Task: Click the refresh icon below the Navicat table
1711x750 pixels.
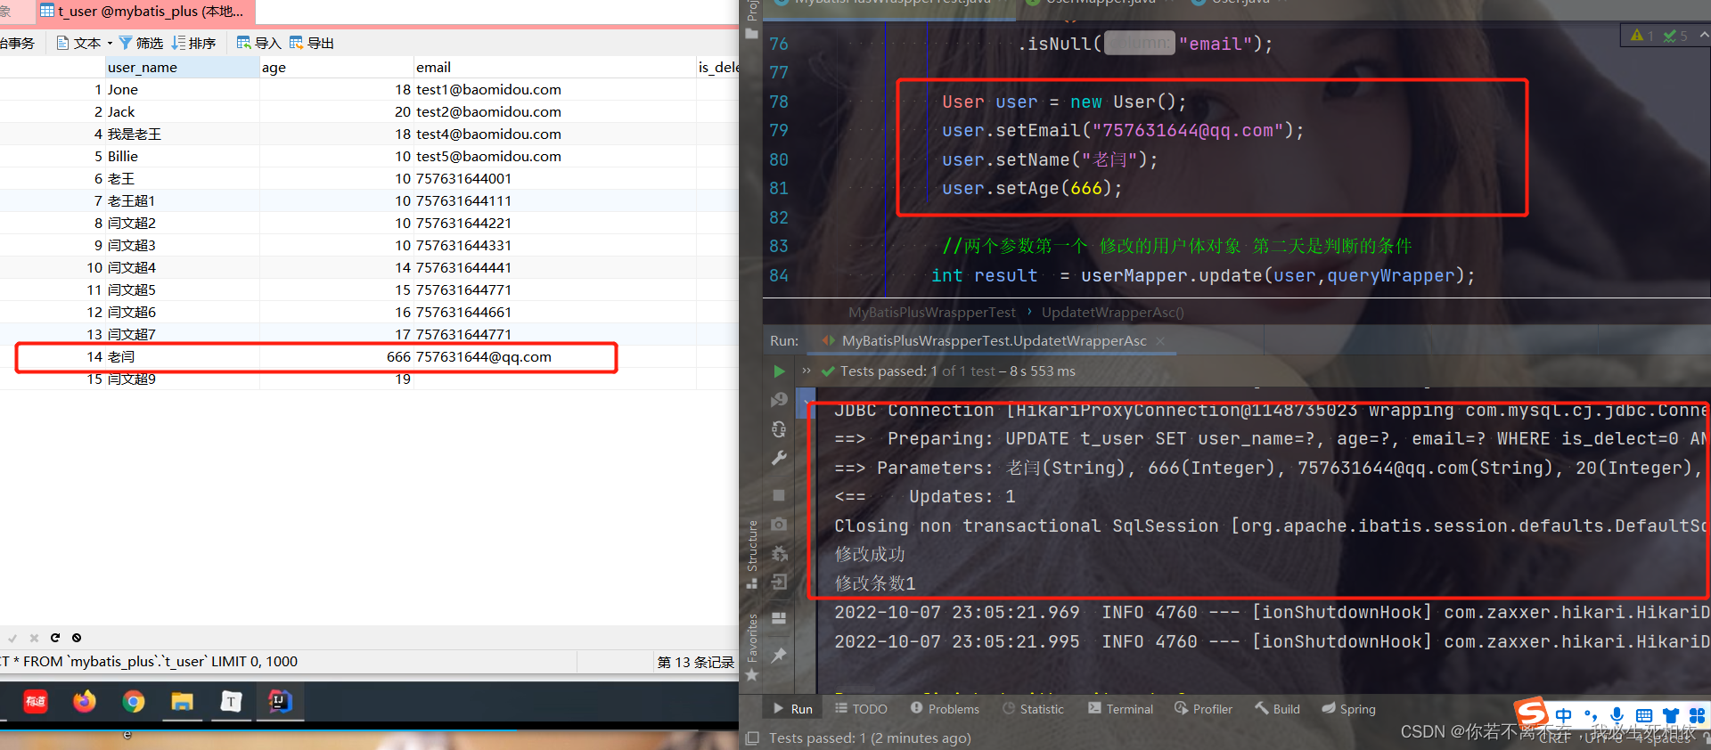Action: (x=55, y=638)
